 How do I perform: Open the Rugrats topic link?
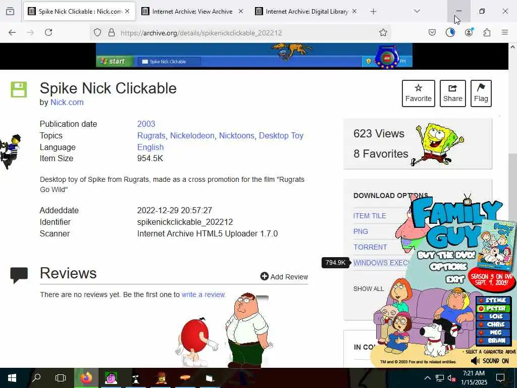point(151,135)
